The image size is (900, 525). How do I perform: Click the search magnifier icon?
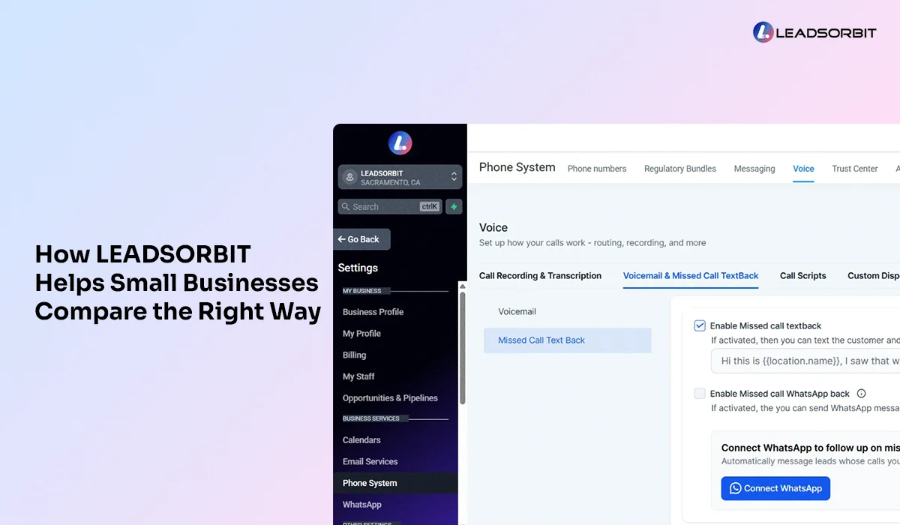[345, 206]
